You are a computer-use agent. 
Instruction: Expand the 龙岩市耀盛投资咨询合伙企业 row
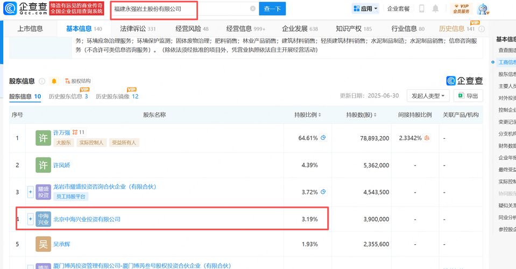(x=30, y=192)
